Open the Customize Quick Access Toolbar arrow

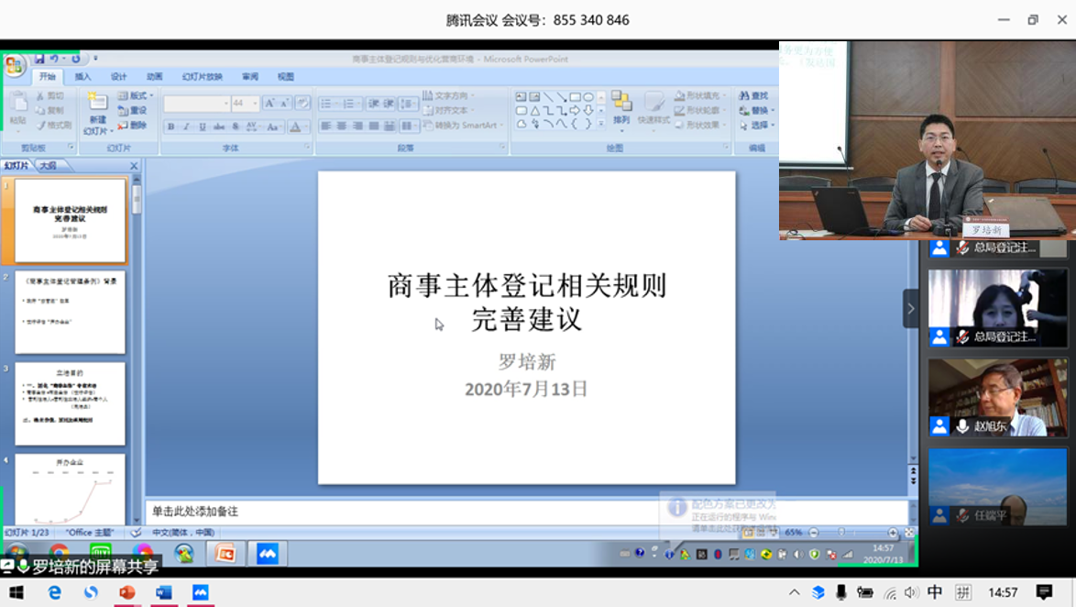coord(95,59)
